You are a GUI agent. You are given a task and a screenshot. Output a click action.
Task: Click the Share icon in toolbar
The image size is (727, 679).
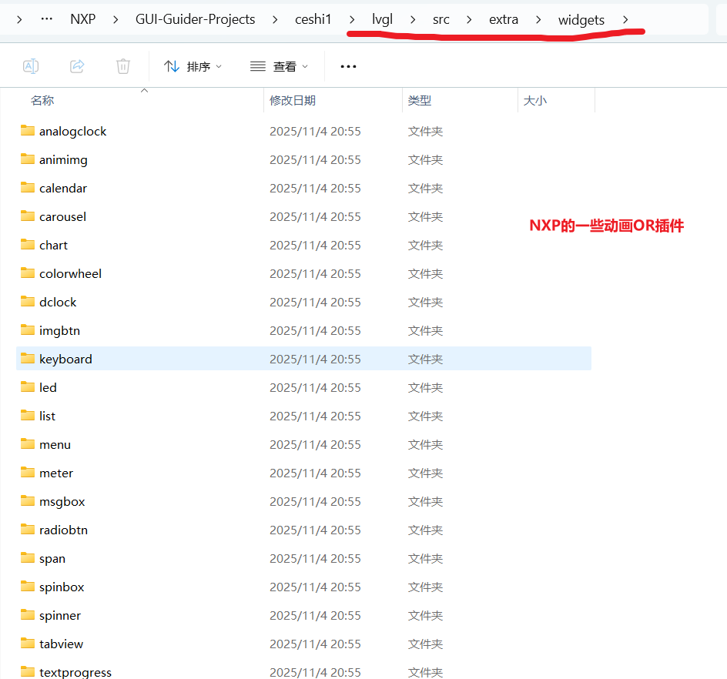[x=77, y=66]
